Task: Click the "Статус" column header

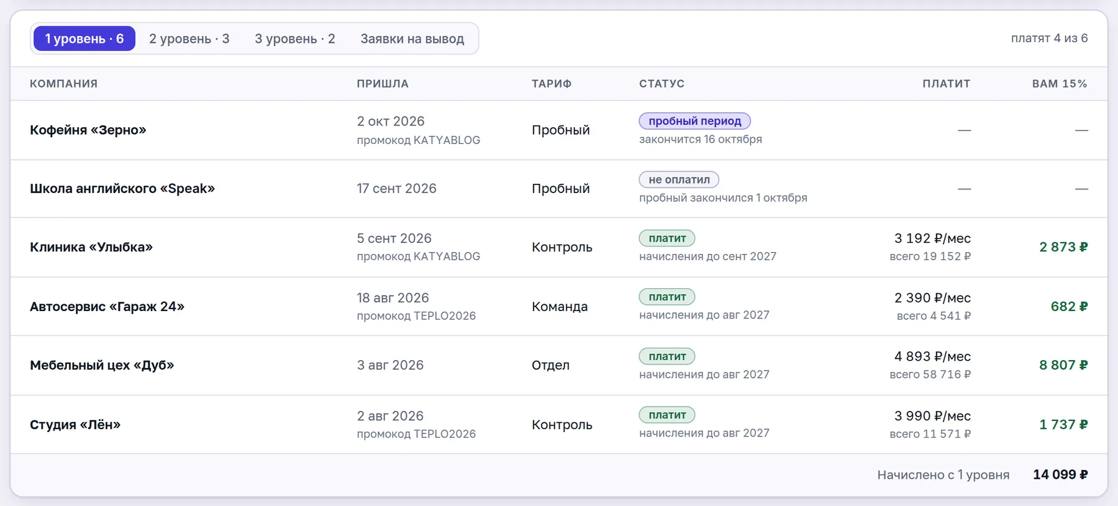Action: 662,84
